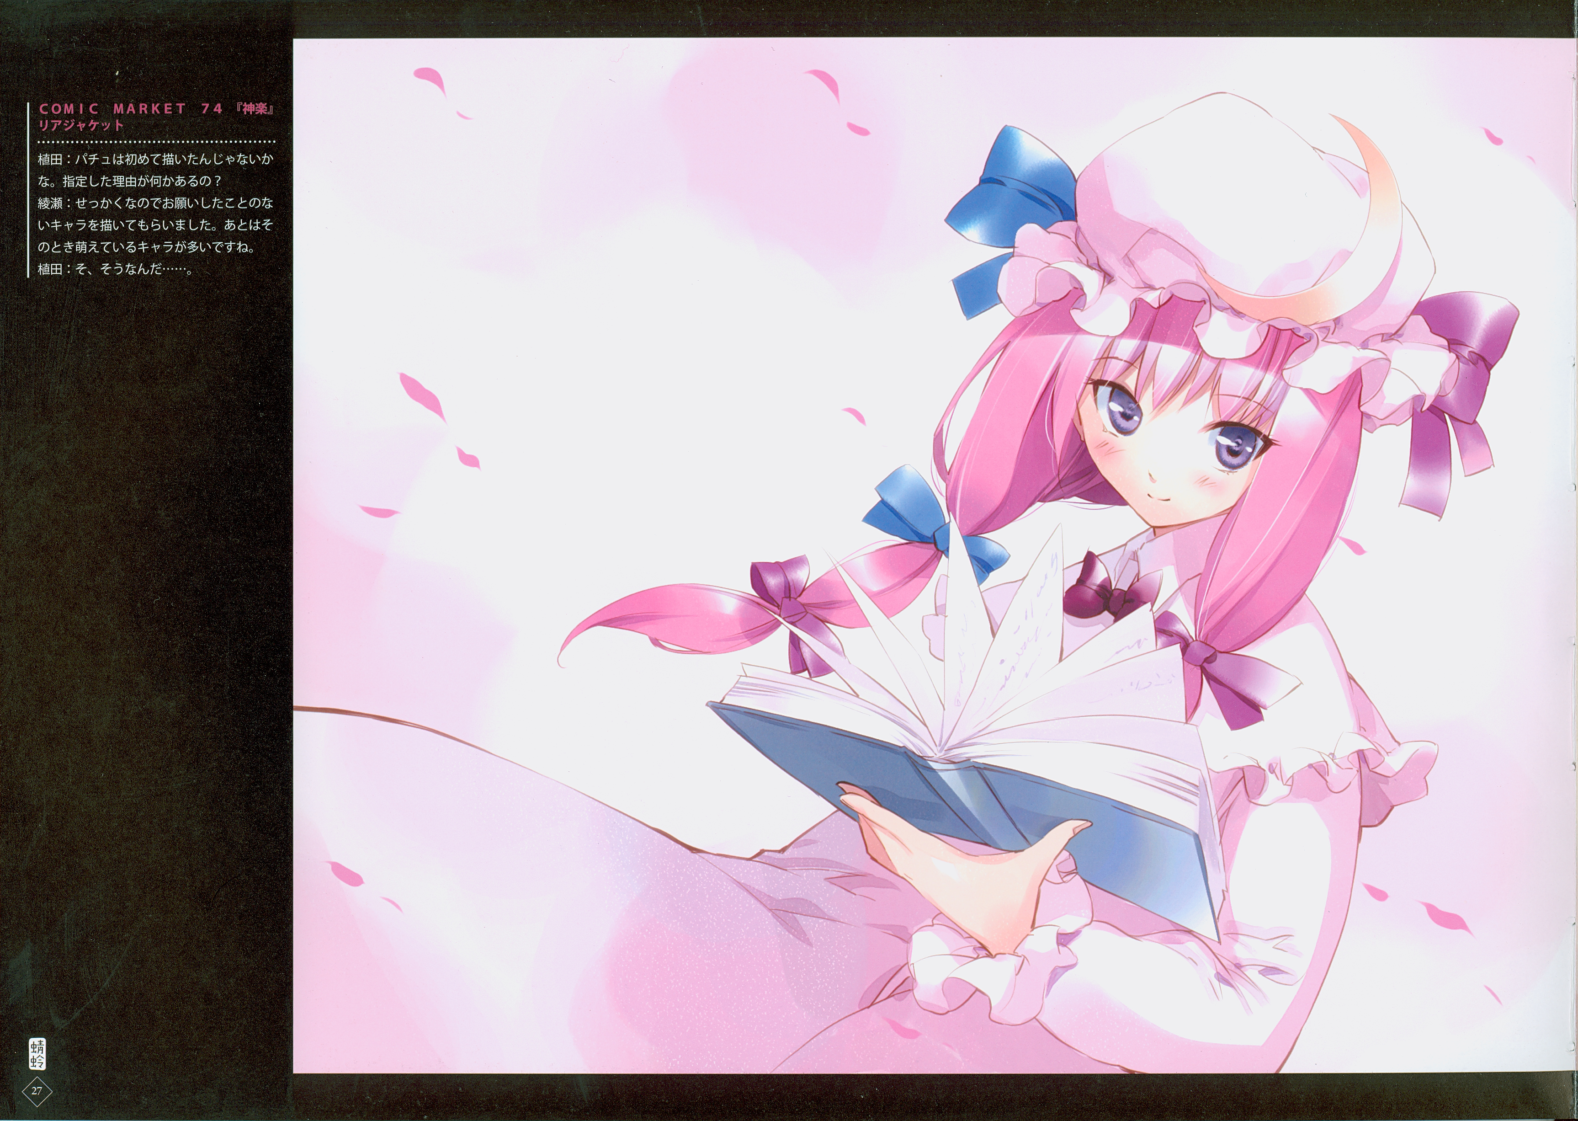1578x1121 pixels.
Task: Click the 蜻蛉 kanji stamp mark
Action: tap(37, 1055)
